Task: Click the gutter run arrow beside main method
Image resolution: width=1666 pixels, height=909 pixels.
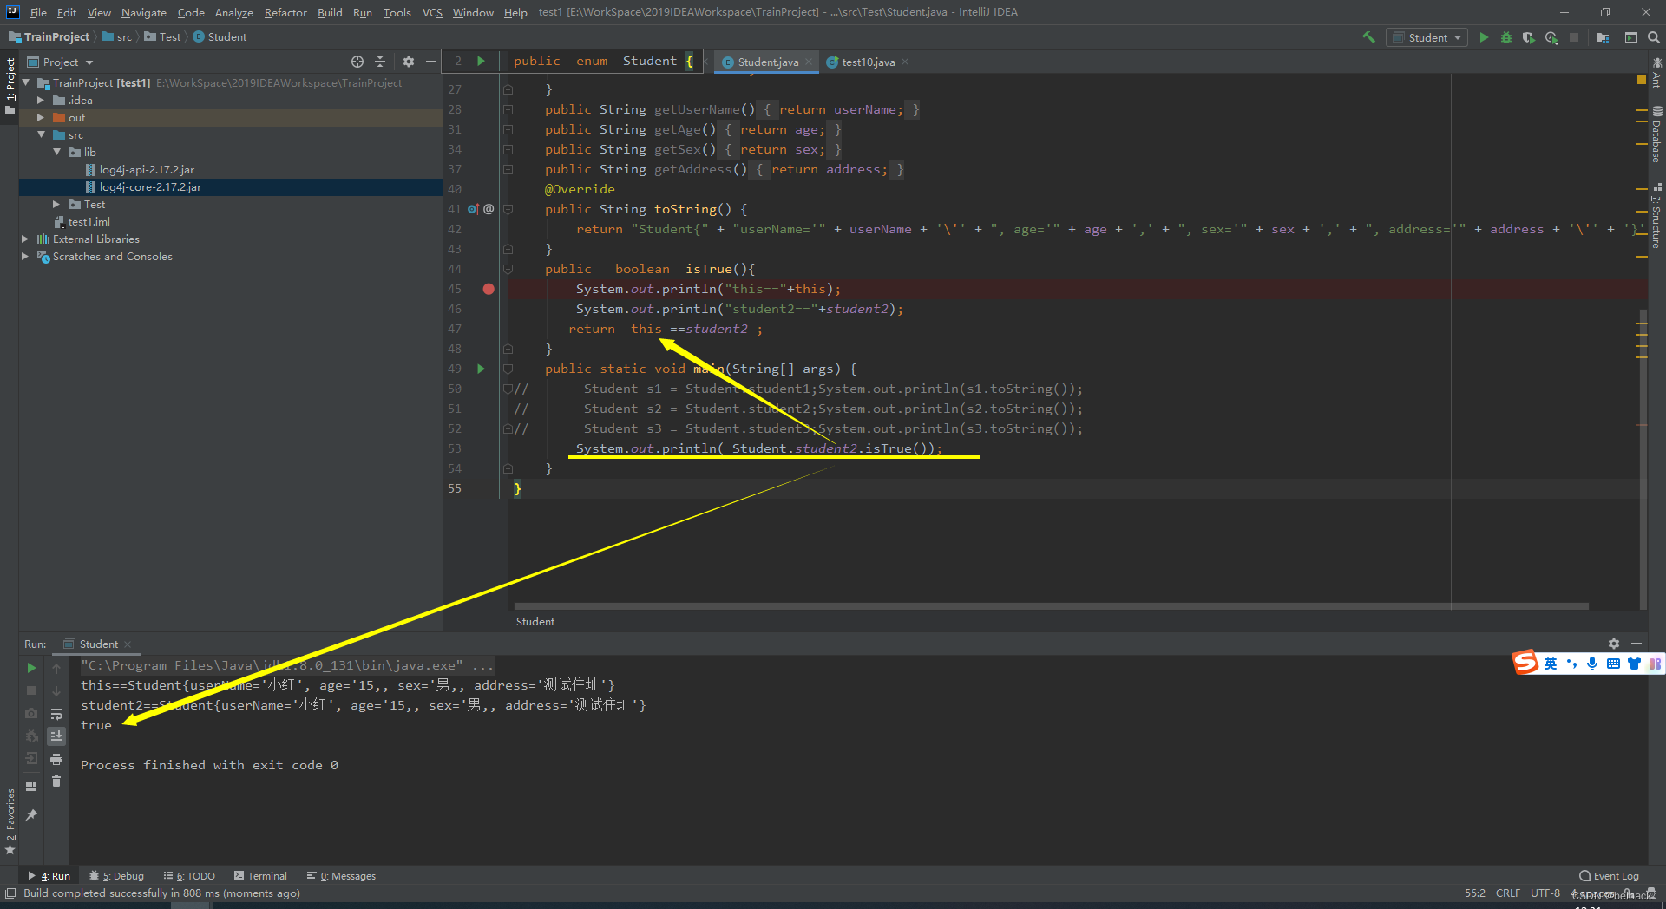Action: 481,369
